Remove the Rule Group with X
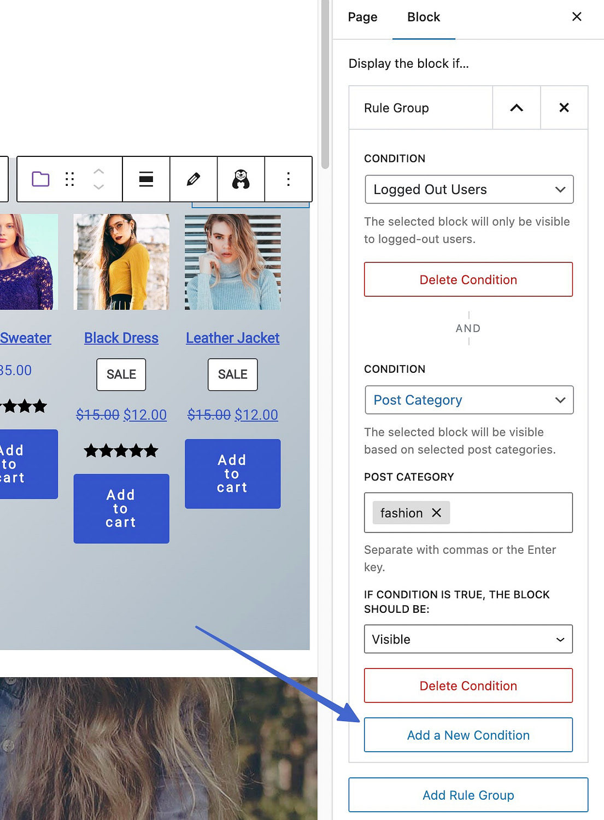The width and height of the screenshot is (604, 820). point(564,108)
